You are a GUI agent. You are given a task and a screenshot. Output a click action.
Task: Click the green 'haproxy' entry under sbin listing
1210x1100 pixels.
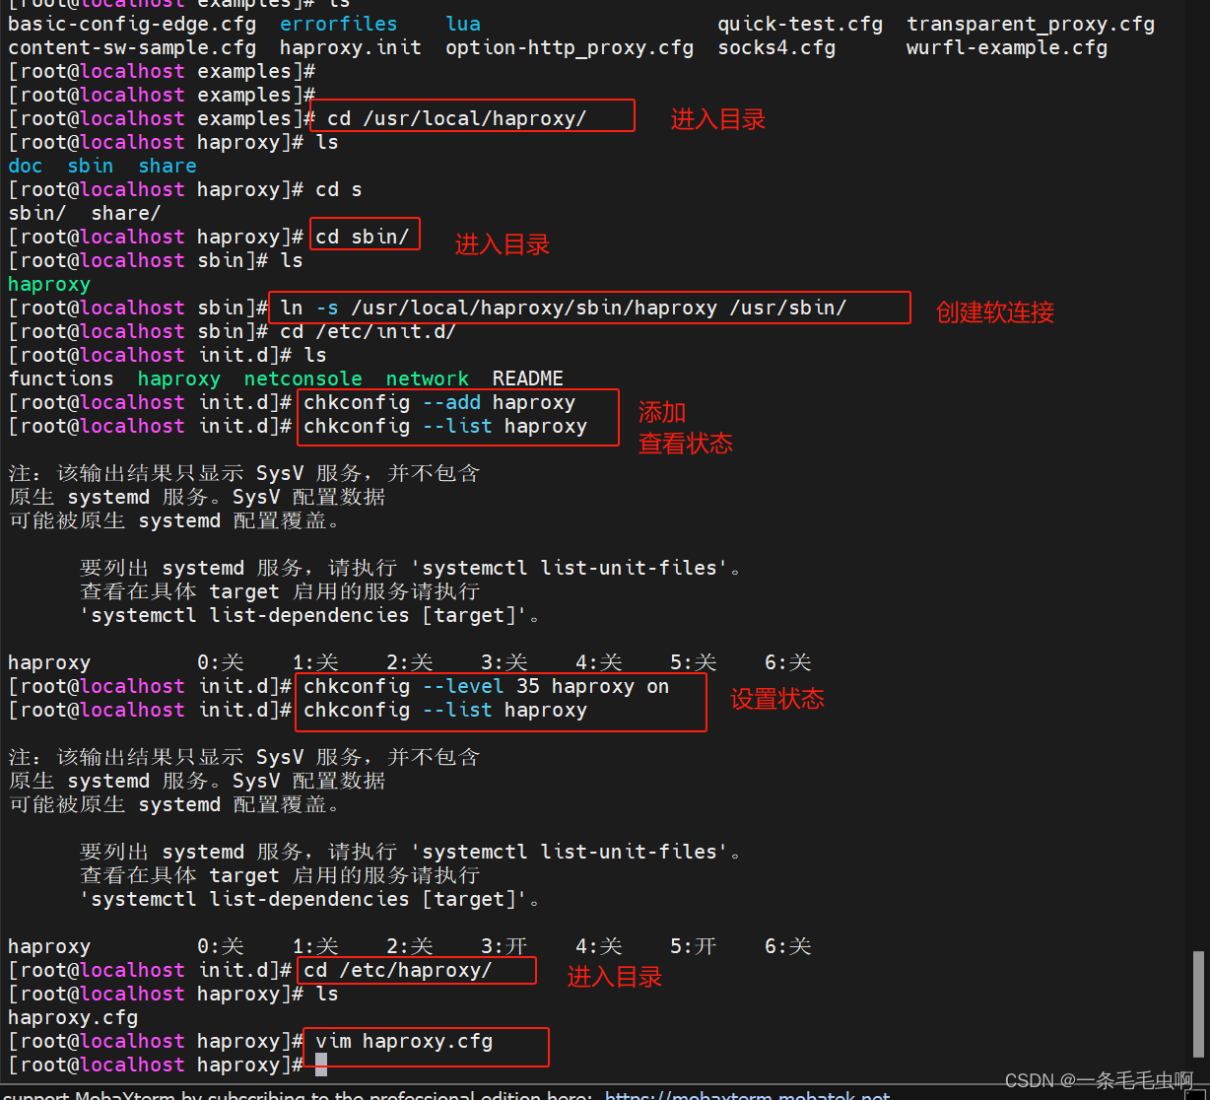(48, 284)
